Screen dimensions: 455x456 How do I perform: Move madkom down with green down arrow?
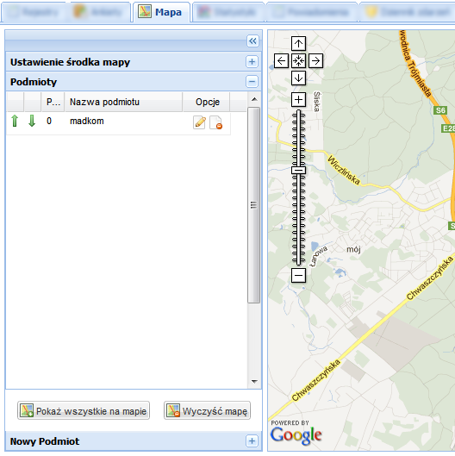32,121
